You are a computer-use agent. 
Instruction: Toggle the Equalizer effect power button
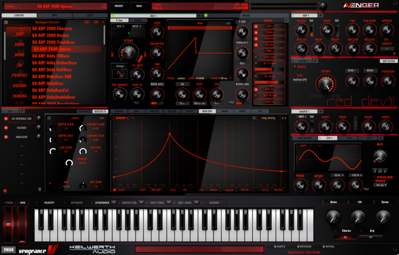click(x=6, y=137)
